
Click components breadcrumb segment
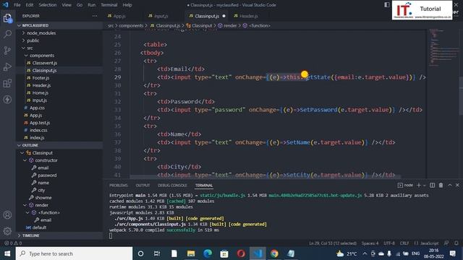(x=131, y=26)
